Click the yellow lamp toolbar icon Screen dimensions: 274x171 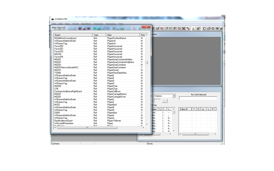194,28
